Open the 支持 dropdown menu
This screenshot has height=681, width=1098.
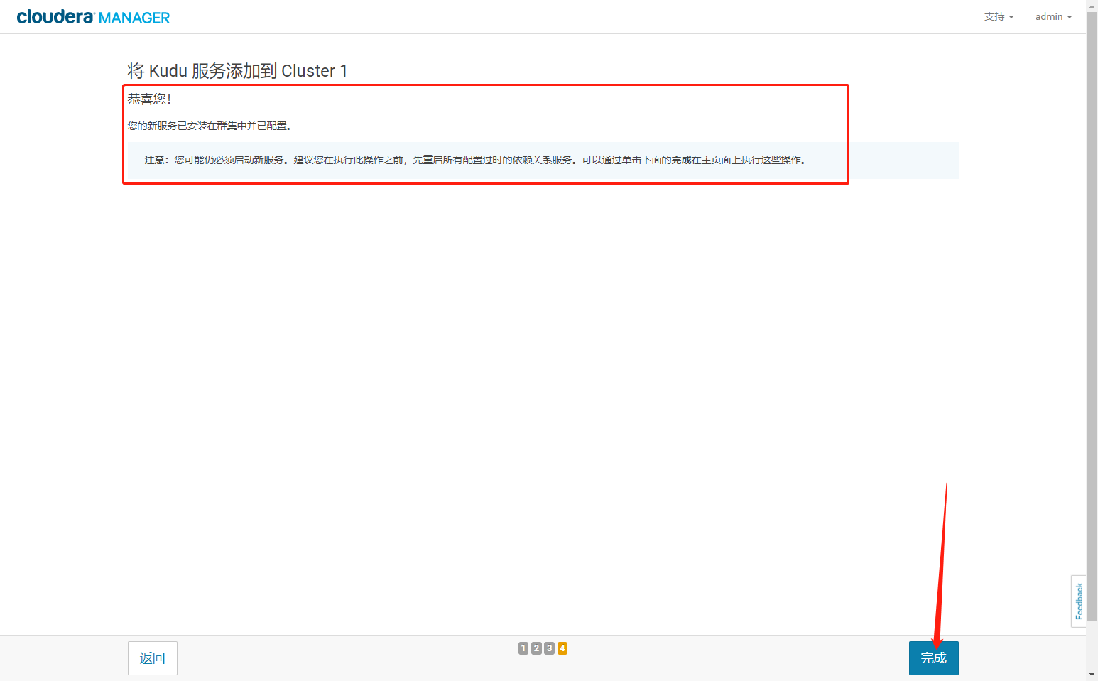point(999,16)
